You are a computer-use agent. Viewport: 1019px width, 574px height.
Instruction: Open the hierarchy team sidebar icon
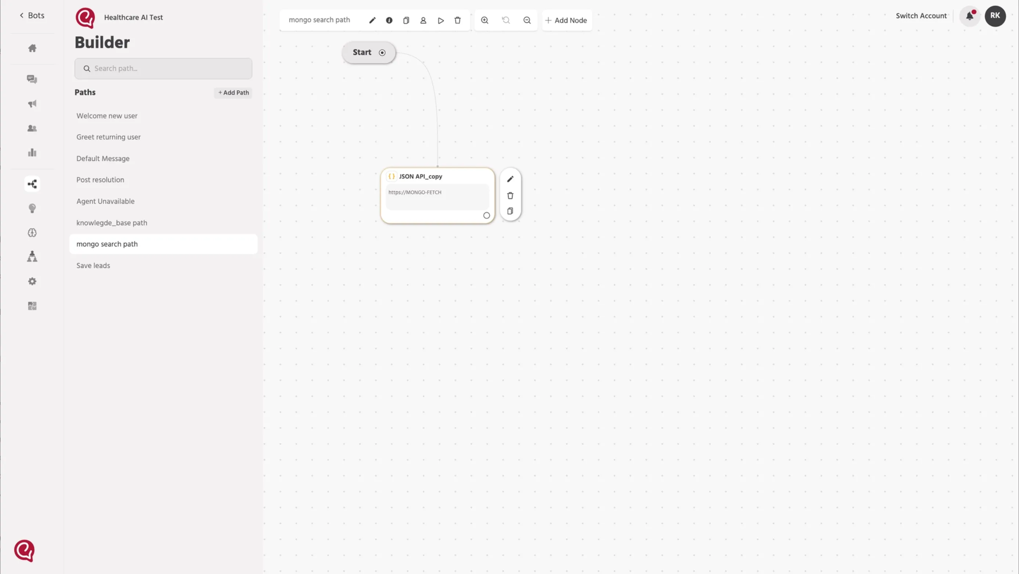point(32,256)
